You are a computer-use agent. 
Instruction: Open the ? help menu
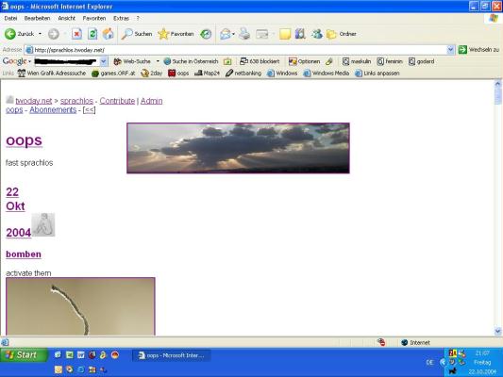coord(138,18)
